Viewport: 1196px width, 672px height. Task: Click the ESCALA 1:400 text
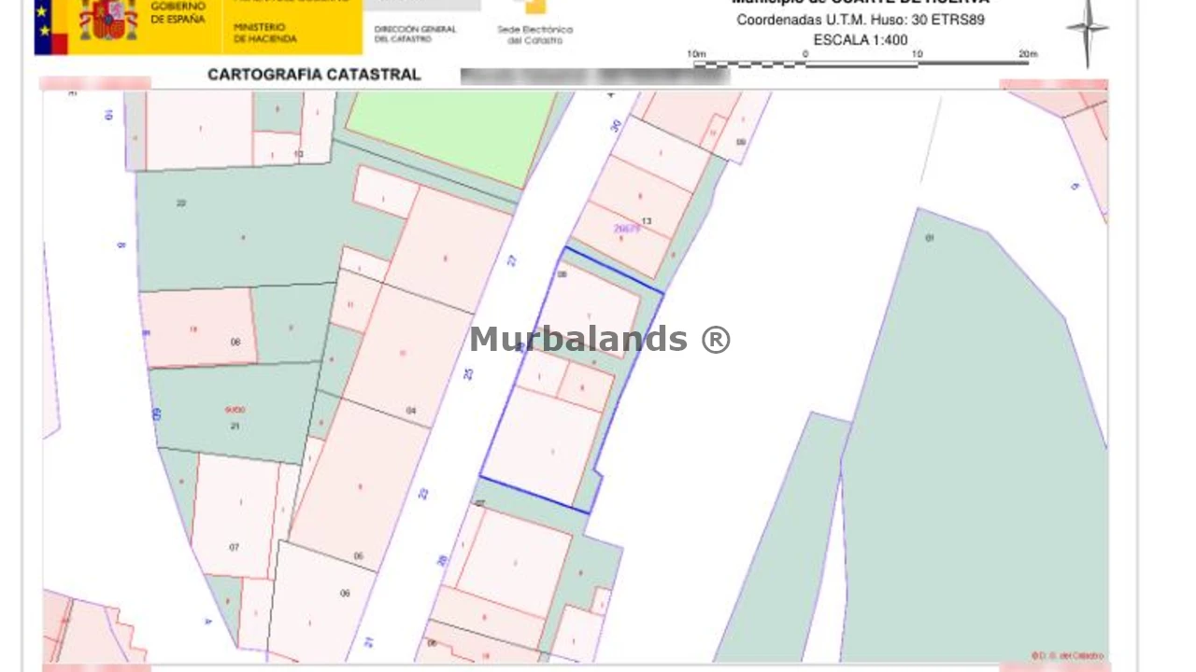(x=860, y=40)
